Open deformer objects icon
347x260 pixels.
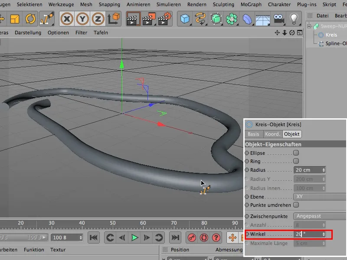247,19
